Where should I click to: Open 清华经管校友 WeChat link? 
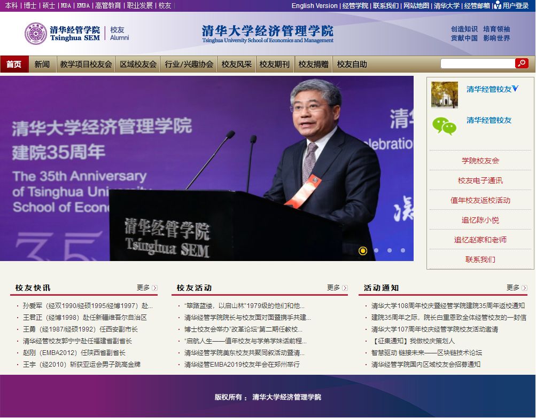pos(489,120)
